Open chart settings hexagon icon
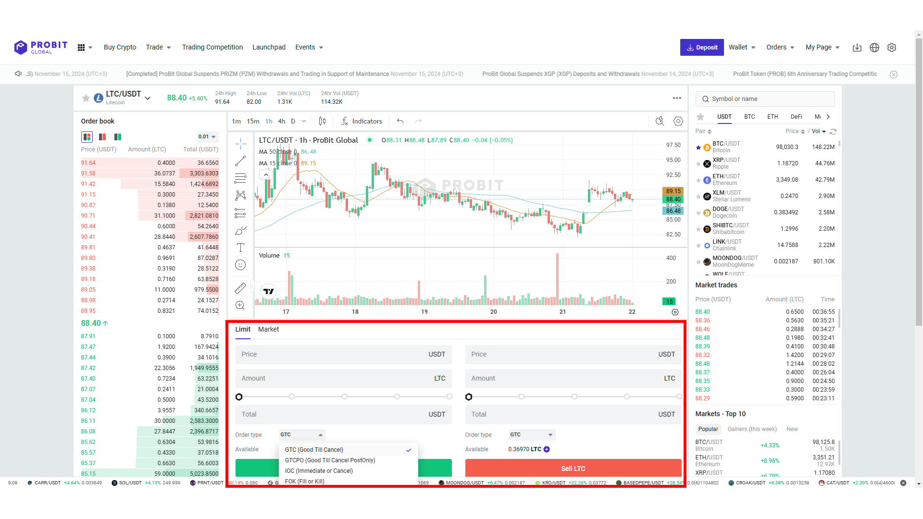Image resolution: width=923 pixels, height=519 pixels. point(678,121)
